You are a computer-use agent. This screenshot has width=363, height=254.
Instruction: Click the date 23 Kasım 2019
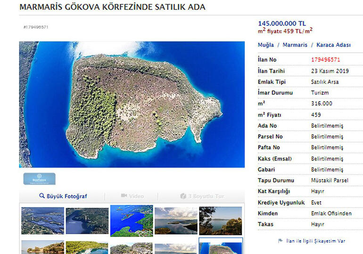pos(330,71)
